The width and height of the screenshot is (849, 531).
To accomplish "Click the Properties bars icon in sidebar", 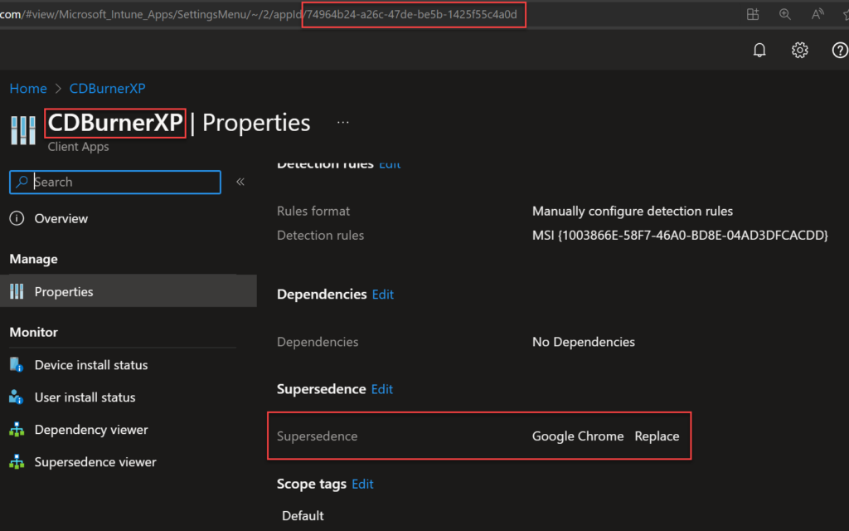I will coord(17,291).
